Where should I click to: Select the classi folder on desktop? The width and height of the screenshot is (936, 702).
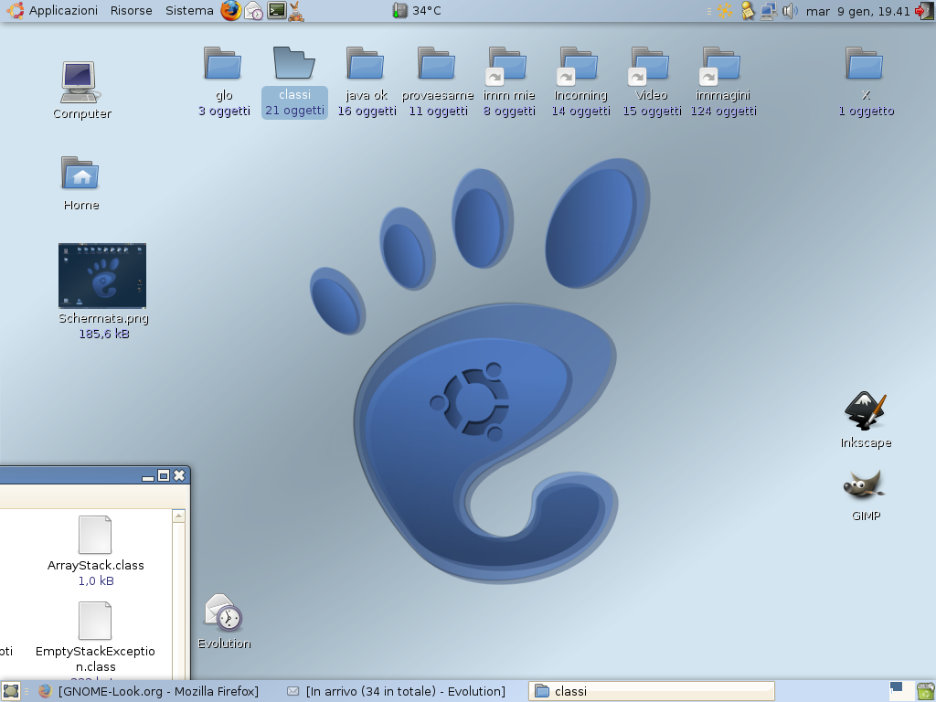point(293,63)
